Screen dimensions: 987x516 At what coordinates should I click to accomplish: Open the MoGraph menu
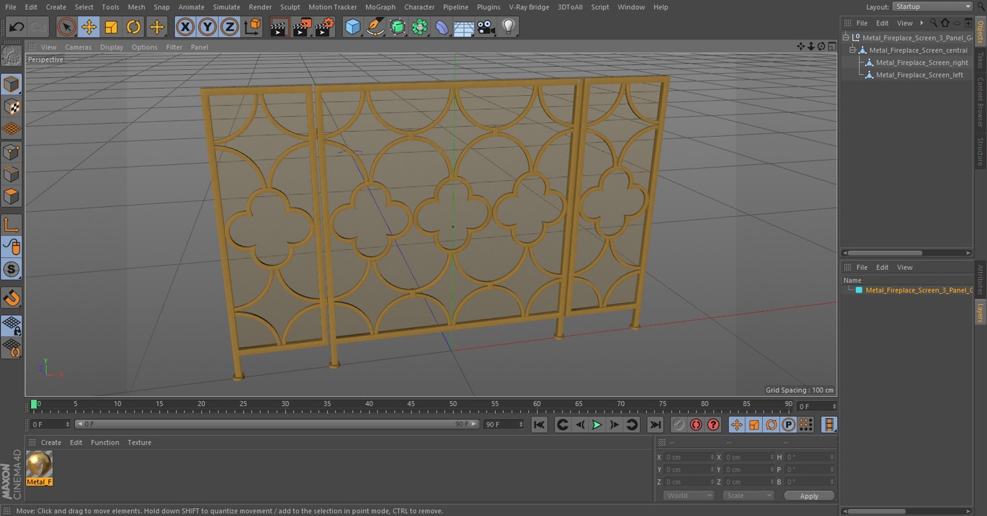pyautogui.click(x=380, y=7)
